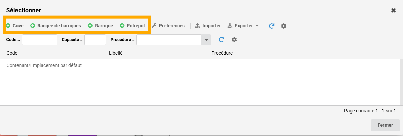Focus the Capacité input field
Screen dimensions: 403x136
95,40
